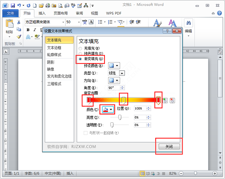The height and width of the screenshot is (179, 225).
Task: Click the increase indent icon
Action: tap(138, 22)
